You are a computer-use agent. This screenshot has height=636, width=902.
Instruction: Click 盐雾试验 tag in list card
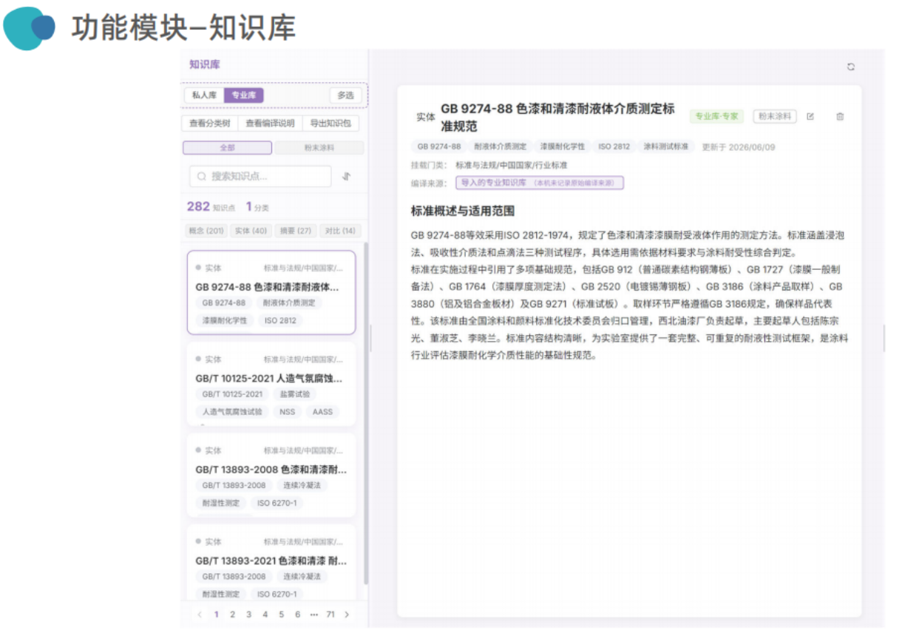296,394
